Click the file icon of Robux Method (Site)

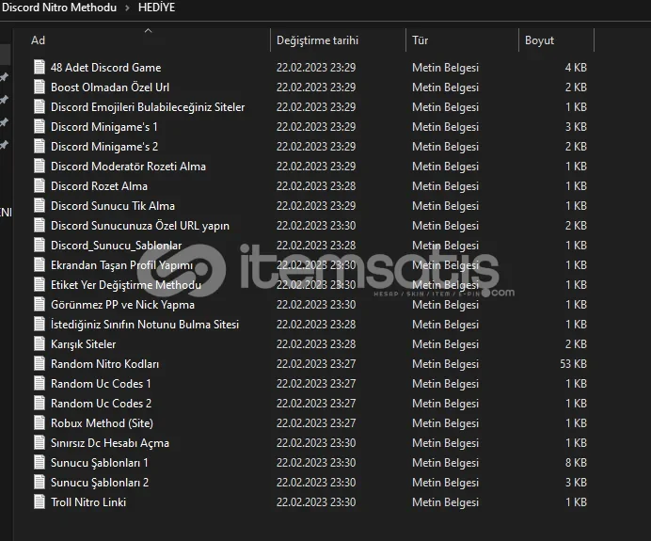[40, 423]
